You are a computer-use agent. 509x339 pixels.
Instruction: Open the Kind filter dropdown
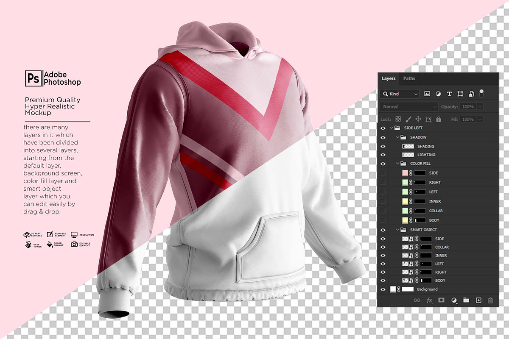(400, 94)
